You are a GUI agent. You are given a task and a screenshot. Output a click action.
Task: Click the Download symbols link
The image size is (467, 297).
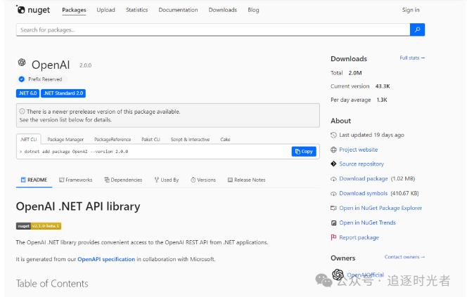364,193
